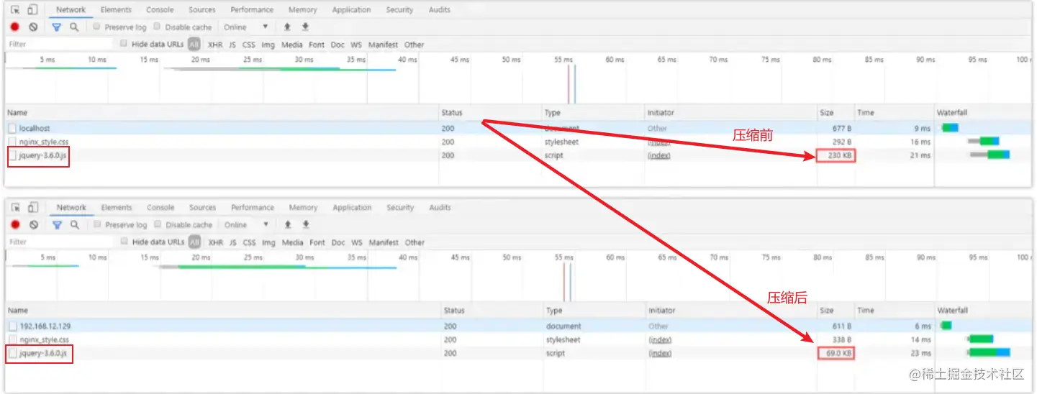The width and height of the screenshot is (1037, 394).
Task: Open Memory tab in lower DevTools
Action: click(303, 207)
